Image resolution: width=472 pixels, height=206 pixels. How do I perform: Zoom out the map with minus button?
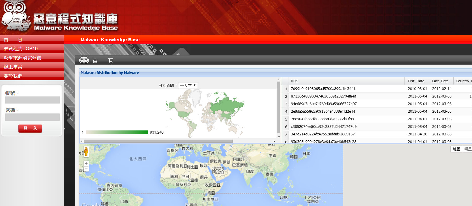pos(86,169)
